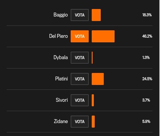
Task: Select the VOTA button beside Sivori
Action: pyautogui.click(x=80, y=100)
